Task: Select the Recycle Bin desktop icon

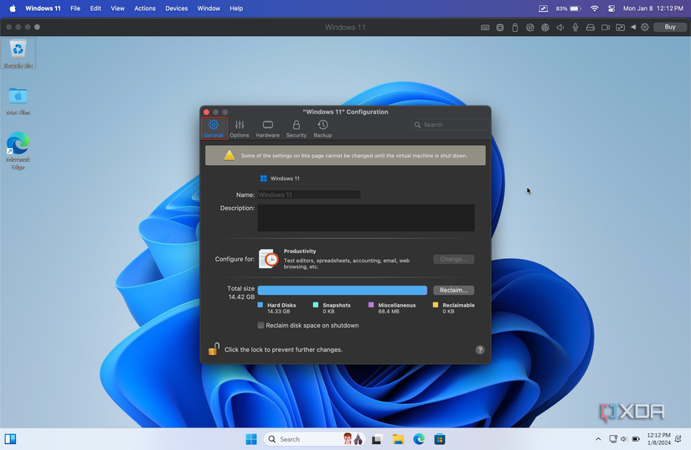Action: click(x=18, y=54)
